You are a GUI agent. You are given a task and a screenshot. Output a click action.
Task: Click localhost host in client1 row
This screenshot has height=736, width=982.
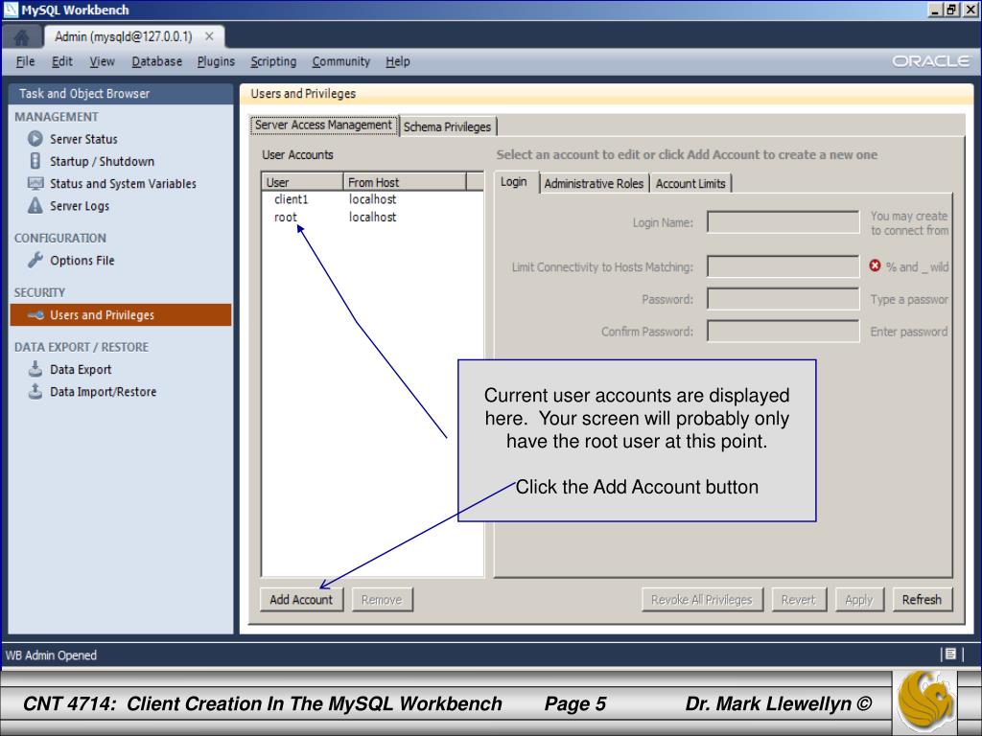(x=373, y=199)
